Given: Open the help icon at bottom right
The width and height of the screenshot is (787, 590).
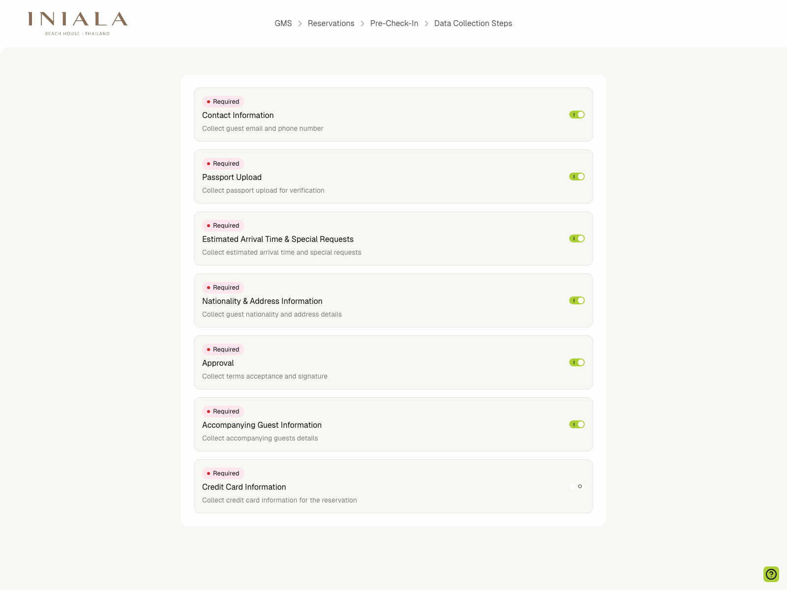Looking at the screenshot, I should pyautogui.click(x=771, y=574).
